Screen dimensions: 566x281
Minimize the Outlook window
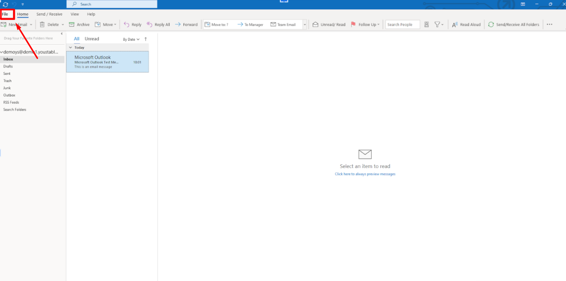point(536,4)
